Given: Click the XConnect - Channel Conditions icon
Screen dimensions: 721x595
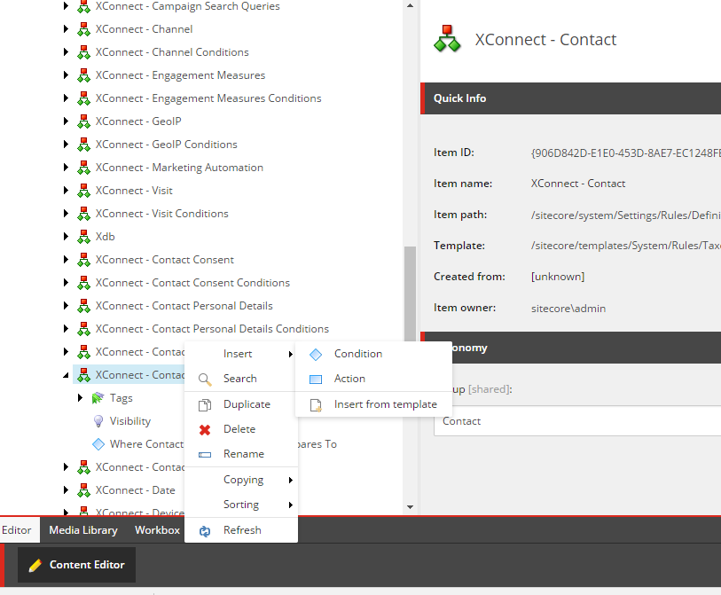Looking at the screenshot, I should [83, 52].
